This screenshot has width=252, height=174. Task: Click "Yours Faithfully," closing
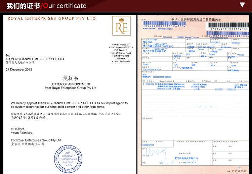point(22,133)
